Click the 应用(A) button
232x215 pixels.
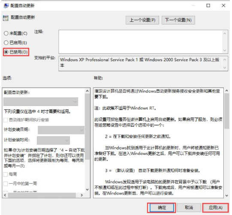pyautogui.click(x=215, y=208)
